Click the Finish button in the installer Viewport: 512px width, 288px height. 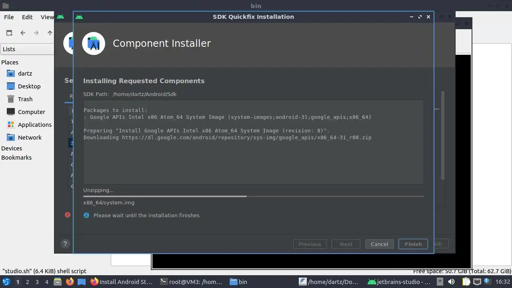click(x=413, y=244)
